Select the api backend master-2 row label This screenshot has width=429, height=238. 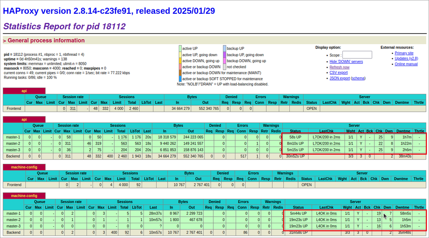13,143
